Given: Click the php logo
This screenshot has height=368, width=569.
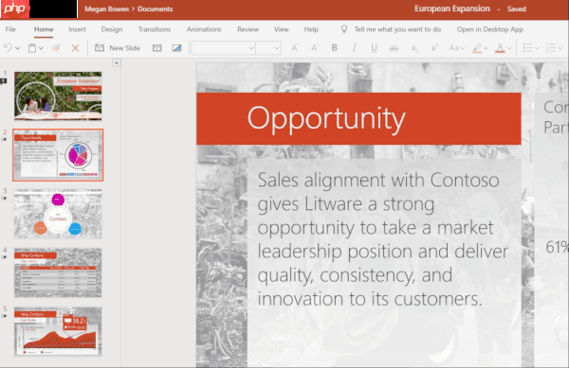Looking at the screenshot, I should 15,9.
